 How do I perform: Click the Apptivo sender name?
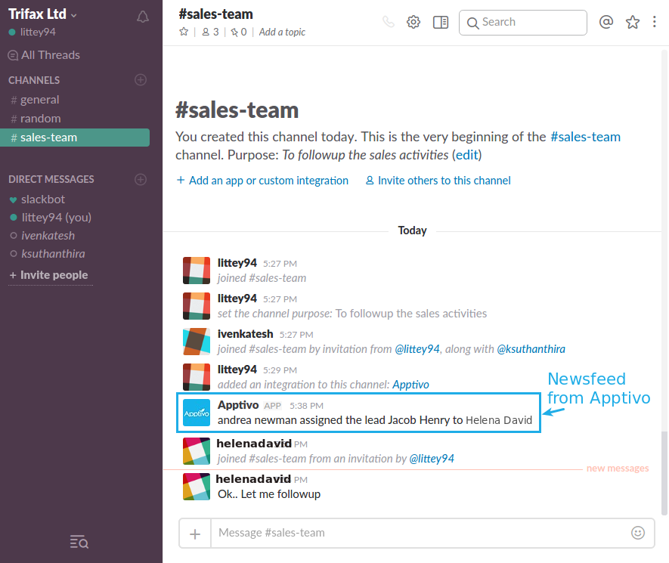point(238,405)
